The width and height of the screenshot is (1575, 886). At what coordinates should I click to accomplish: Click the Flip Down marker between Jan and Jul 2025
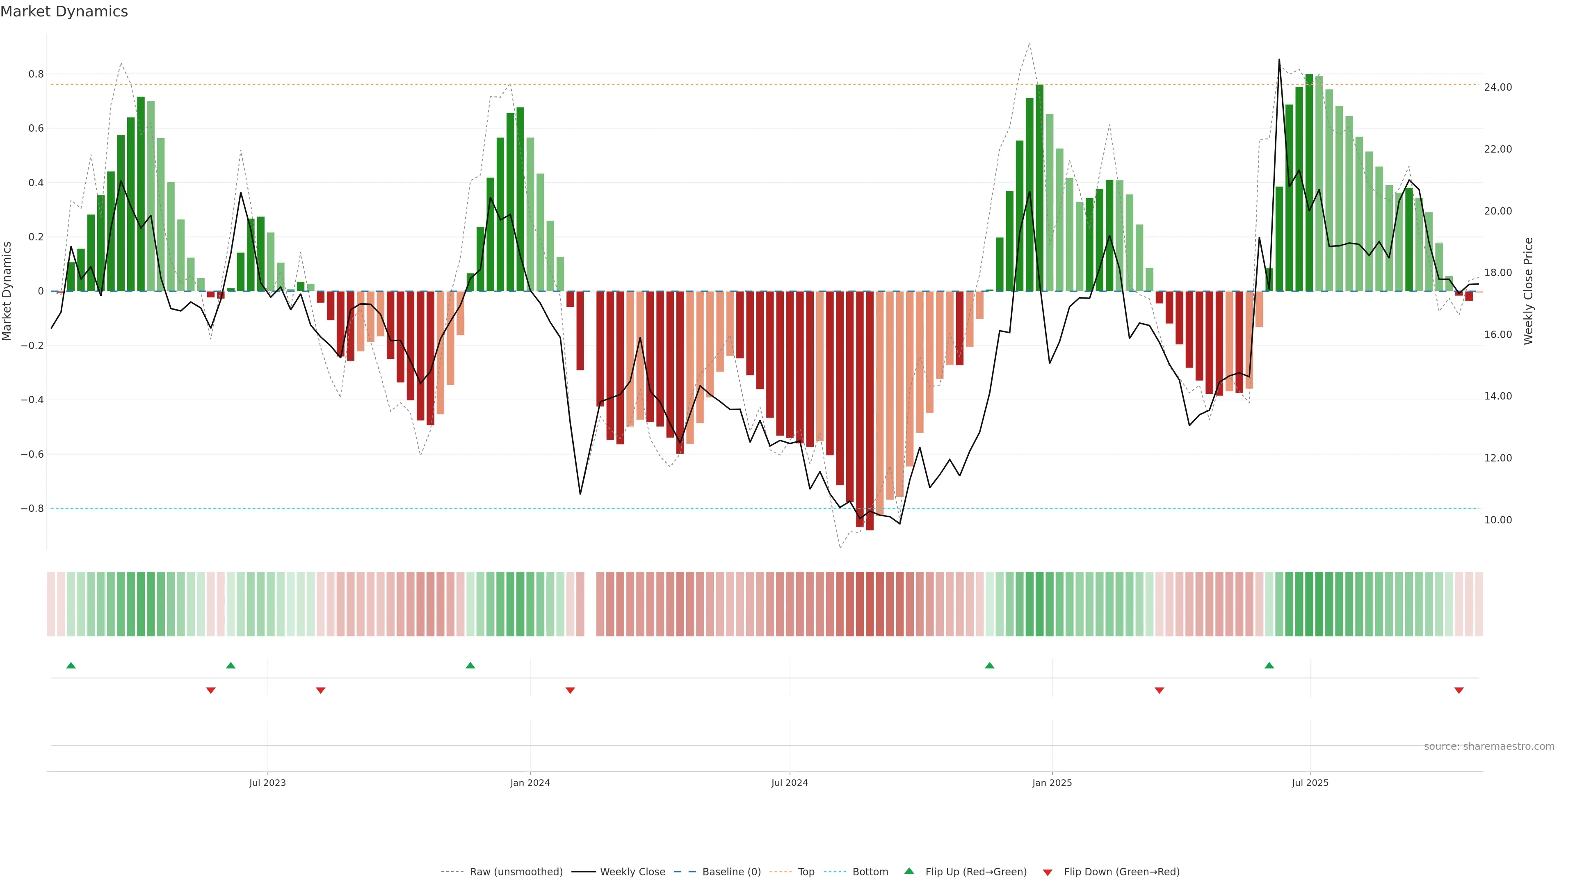tap(1159, 690)
